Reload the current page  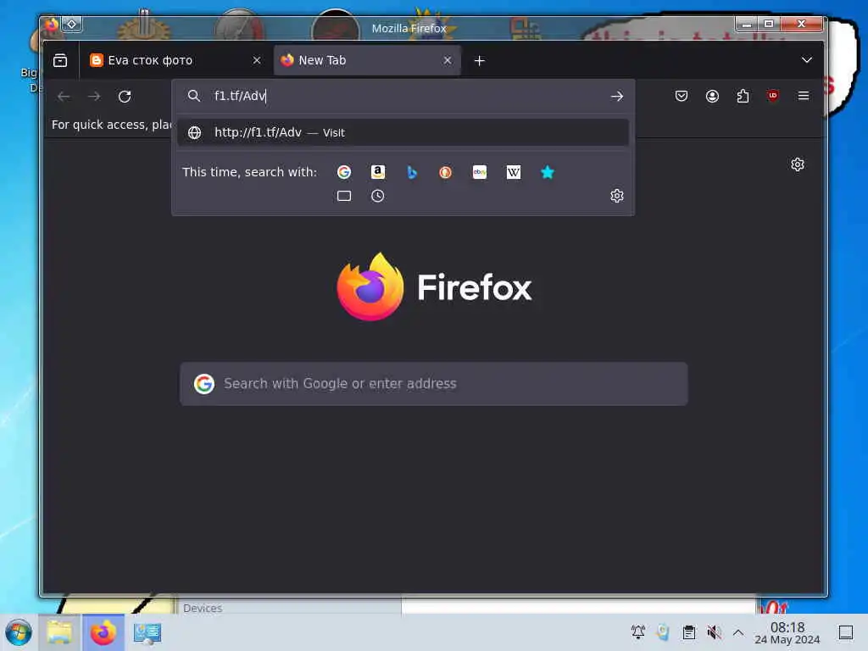[x=125, y=97]
